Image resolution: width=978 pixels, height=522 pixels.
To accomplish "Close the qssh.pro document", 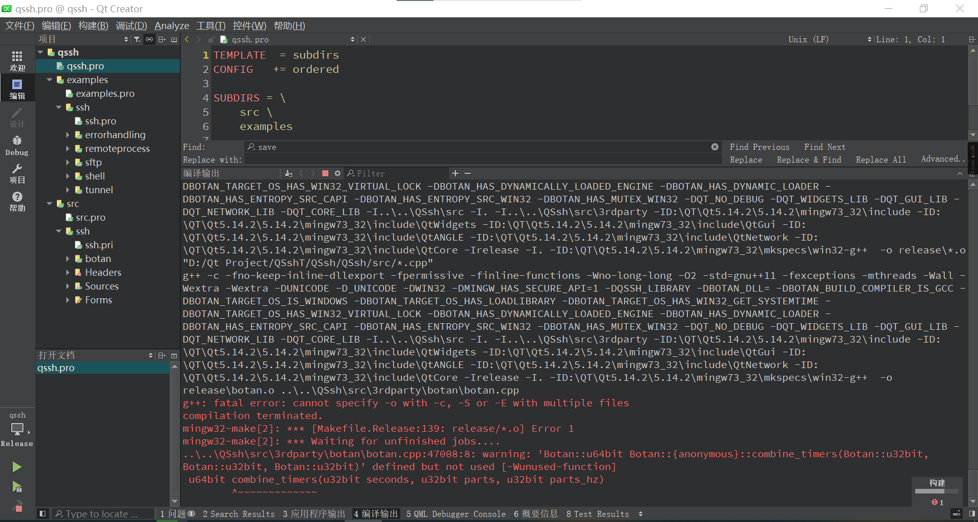I will click(363, 39).
